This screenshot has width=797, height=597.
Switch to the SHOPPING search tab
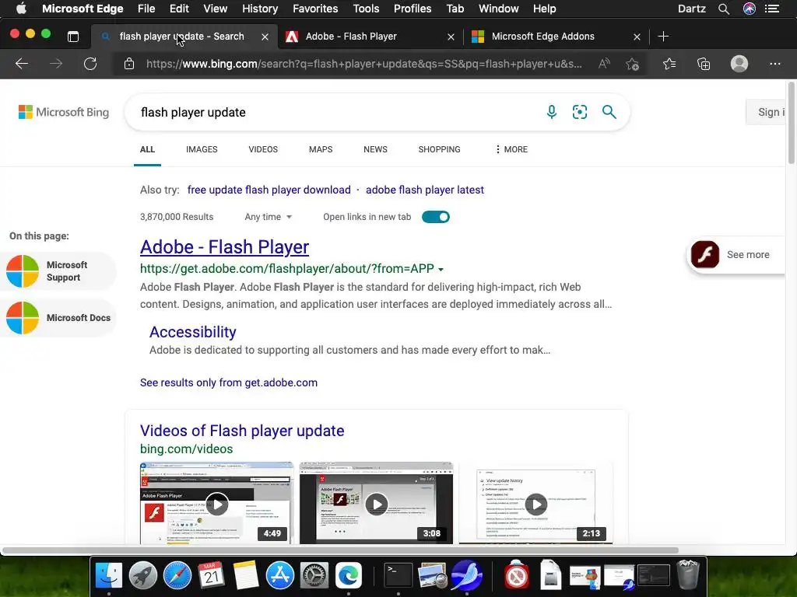439,149
